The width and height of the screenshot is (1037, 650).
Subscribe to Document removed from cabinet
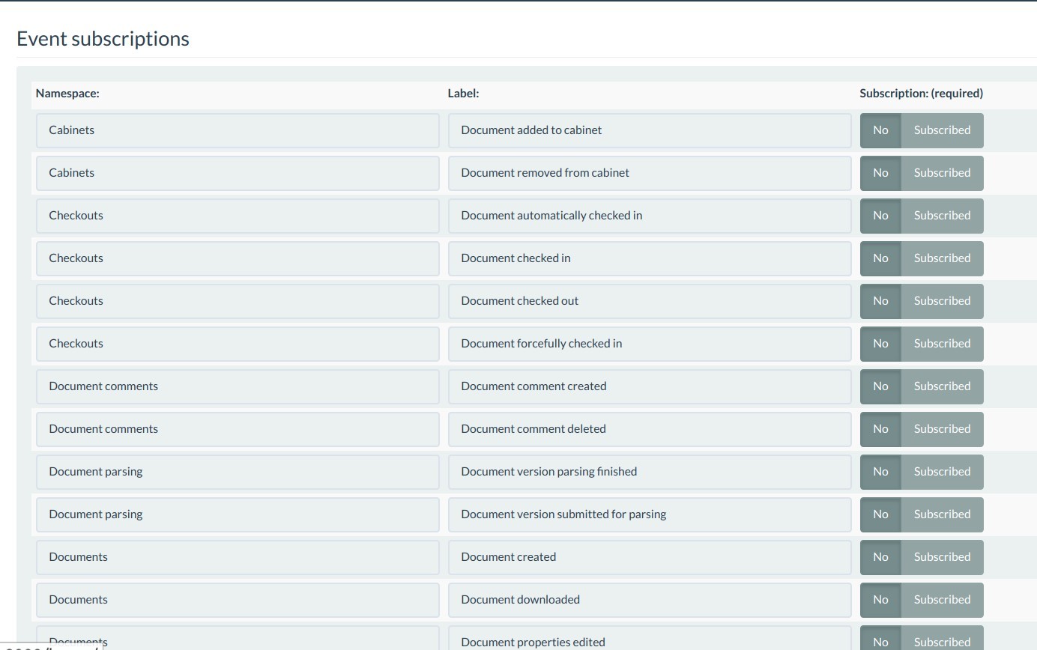(x=942, y=173)
